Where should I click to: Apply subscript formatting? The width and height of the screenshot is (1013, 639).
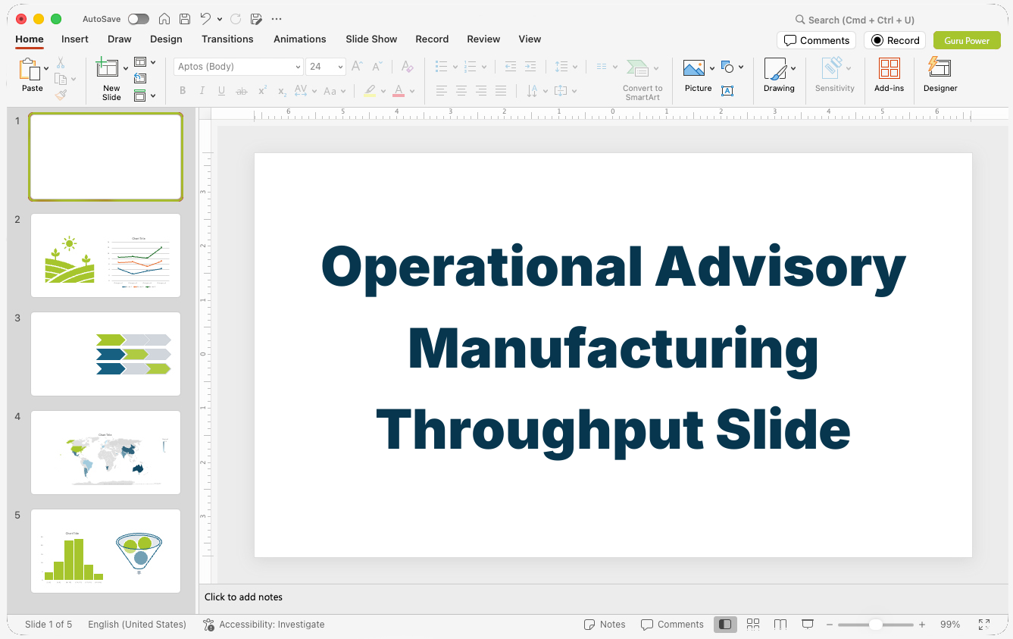click(282, 91)
